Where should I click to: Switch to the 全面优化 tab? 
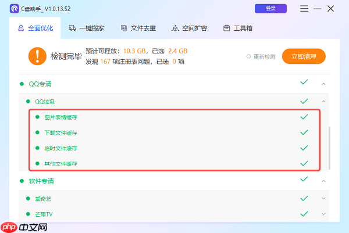click(x=35, y=28)
